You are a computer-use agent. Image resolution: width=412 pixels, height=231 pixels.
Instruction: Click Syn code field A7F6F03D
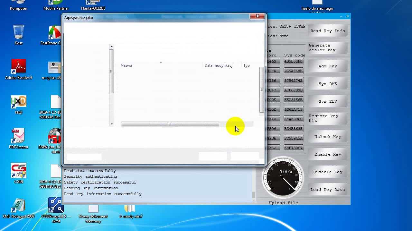[294, 90]
